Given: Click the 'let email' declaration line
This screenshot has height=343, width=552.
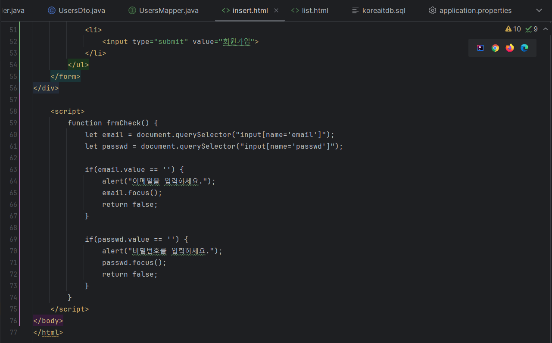Looking at the screenshot, I should tap(210, 134).
